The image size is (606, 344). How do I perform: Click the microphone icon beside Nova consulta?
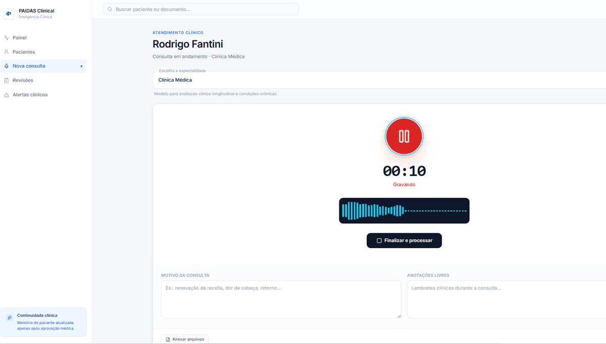pyautogui.click(x=7, y=66)
